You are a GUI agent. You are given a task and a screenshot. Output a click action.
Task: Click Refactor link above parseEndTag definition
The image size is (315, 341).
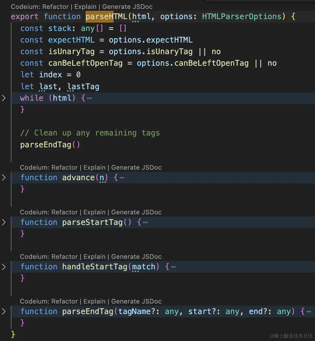tap(64, 301)
